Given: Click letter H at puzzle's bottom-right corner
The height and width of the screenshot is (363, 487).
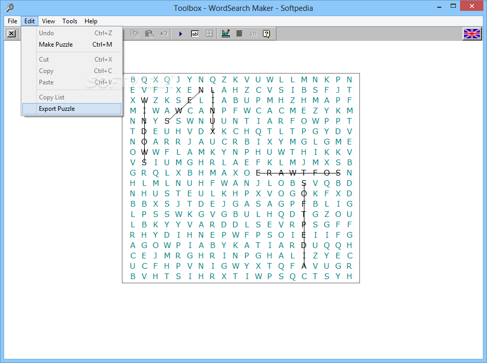Looking at the screenshot, I should click(x=350, y=276).
